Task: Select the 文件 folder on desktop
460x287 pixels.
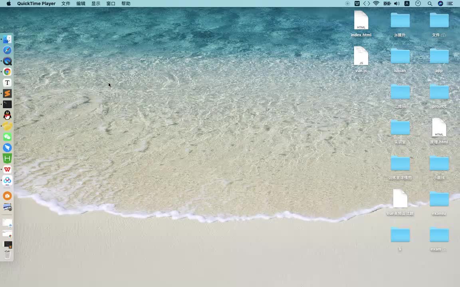Action: [x=439, y=24]
